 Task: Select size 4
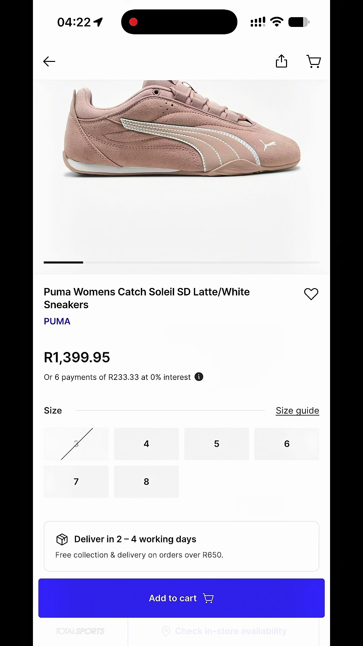[x=146, y=444]
